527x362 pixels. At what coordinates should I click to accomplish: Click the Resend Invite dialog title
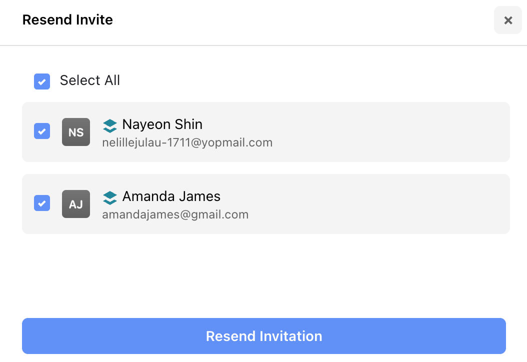pyautogui.click(x=67, y=20)
